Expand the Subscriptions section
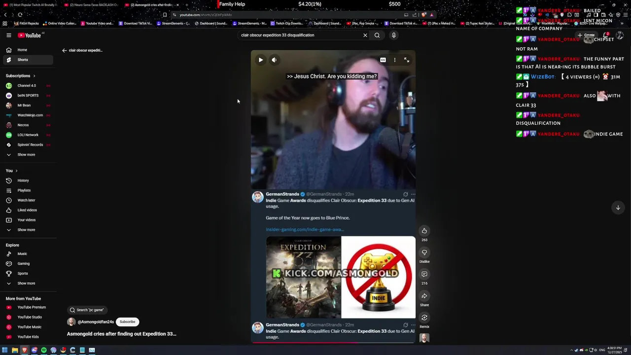631x355 pixels. point(20,76)
